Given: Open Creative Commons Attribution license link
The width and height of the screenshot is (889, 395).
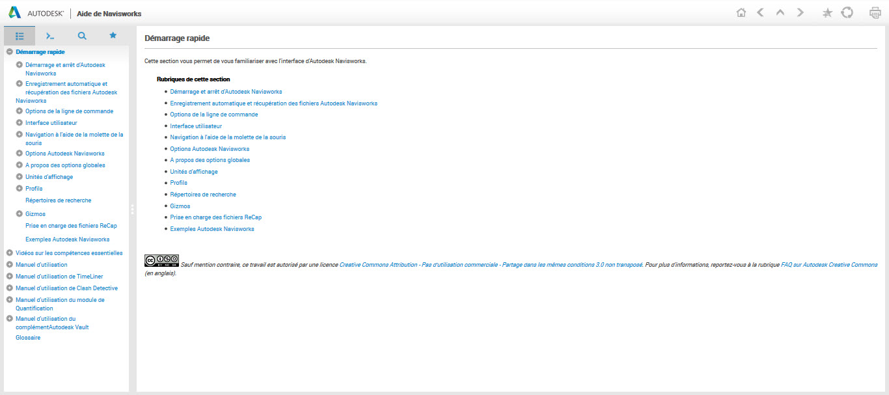Looking at the screenshot, I should pos(491,265).
